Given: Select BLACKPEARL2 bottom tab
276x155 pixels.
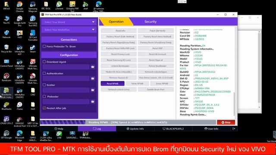Looking at the screenshot, I should click(173, 129).
